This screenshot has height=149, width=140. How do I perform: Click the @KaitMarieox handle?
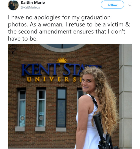tap(31, 8)
